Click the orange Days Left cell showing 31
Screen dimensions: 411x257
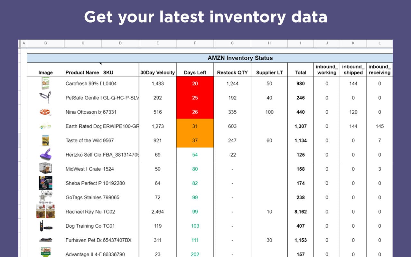(x=195, y=126)
